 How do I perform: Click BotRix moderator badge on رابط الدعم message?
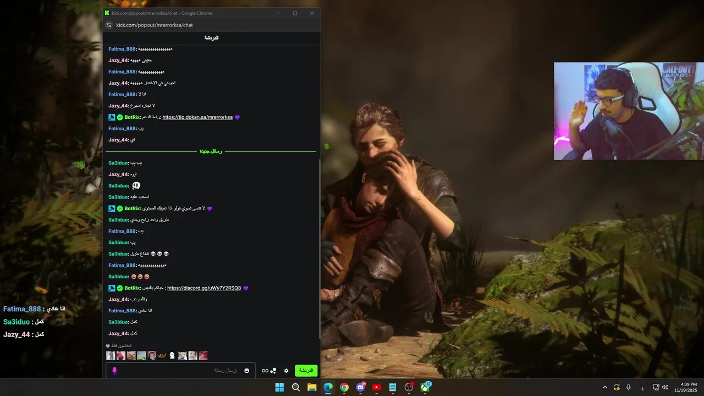[x=112, y=117]
